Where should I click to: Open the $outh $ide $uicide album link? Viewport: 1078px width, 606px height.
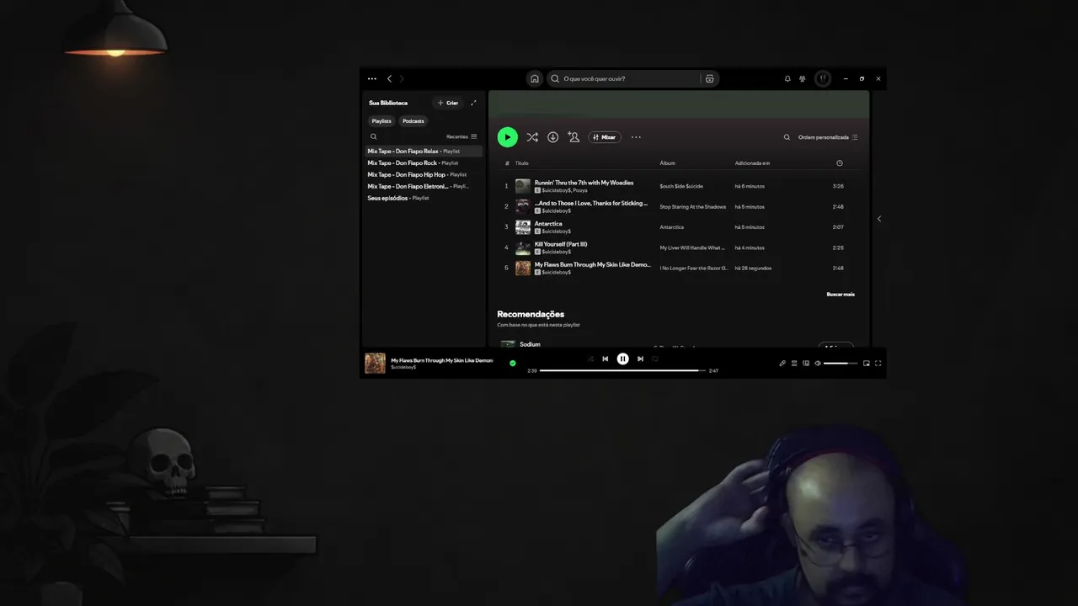pos(681,186)
